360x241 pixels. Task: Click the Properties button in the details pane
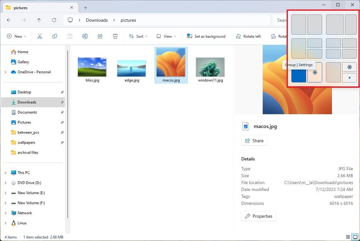pos(259,216)
